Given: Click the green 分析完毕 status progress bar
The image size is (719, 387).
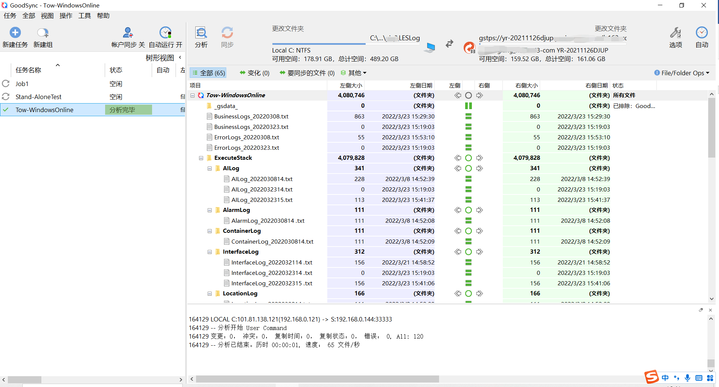Looking at the screenshot, I should (x=128, y=110).
